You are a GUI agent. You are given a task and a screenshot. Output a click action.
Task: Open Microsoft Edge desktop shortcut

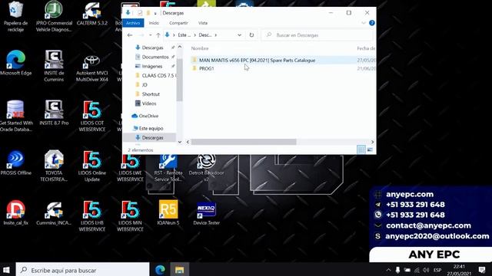[x=15, y=63]
